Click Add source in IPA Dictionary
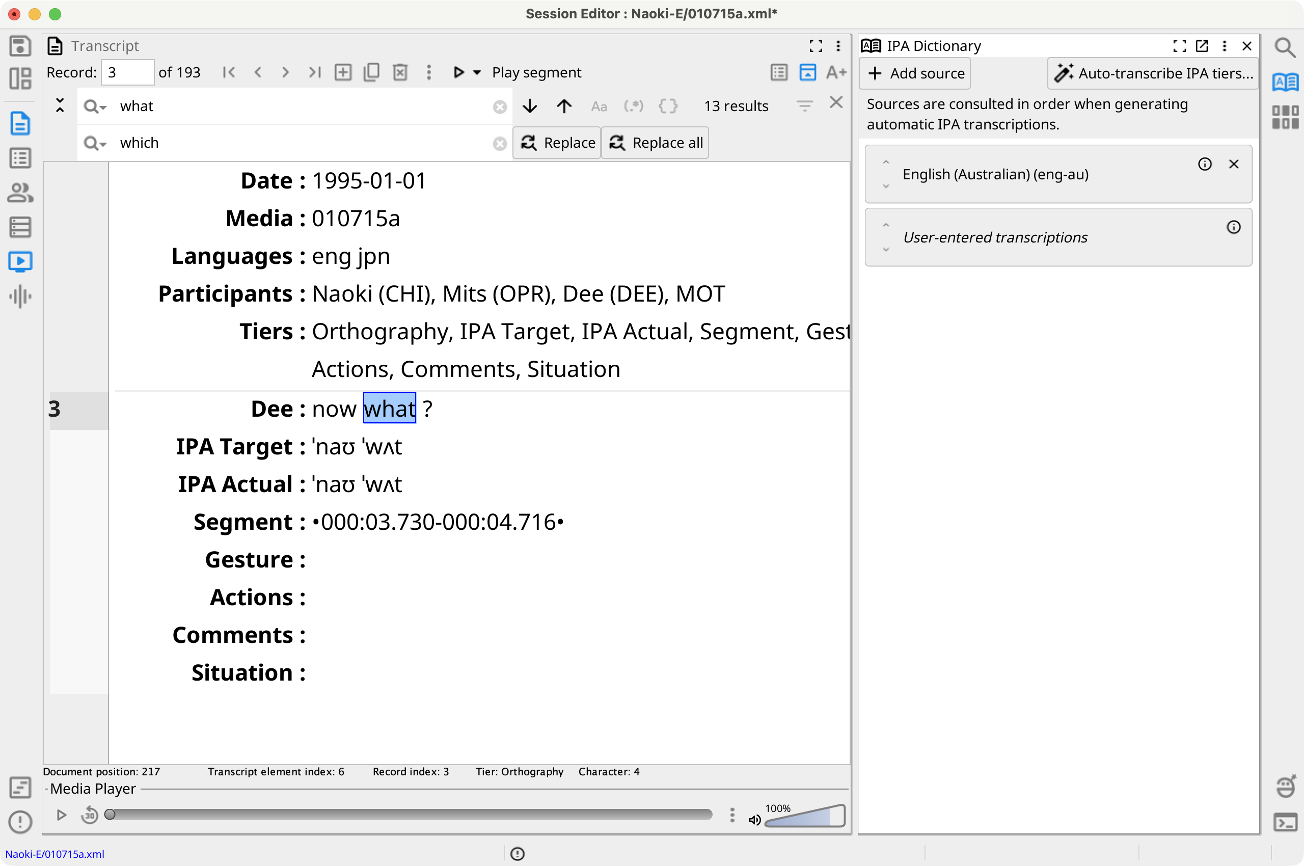Viewport: 1304px width, 866px height. coord(915,73)
